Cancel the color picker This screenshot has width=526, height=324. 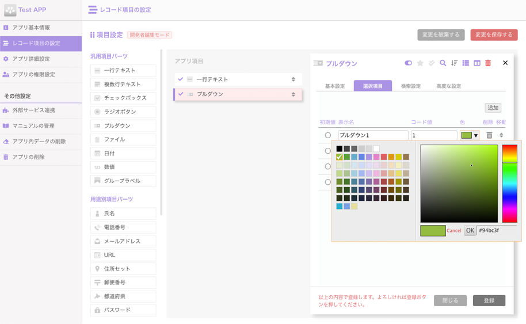click(454, 230)
